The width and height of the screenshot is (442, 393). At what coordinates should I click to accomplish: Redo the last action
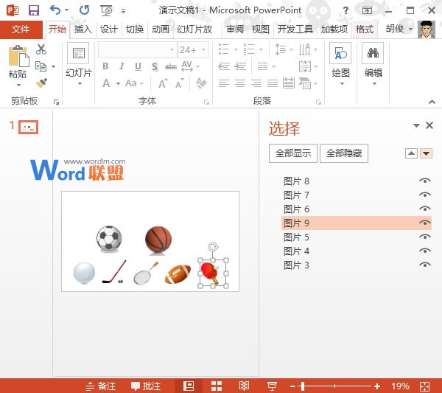click(x=84, y=10)
